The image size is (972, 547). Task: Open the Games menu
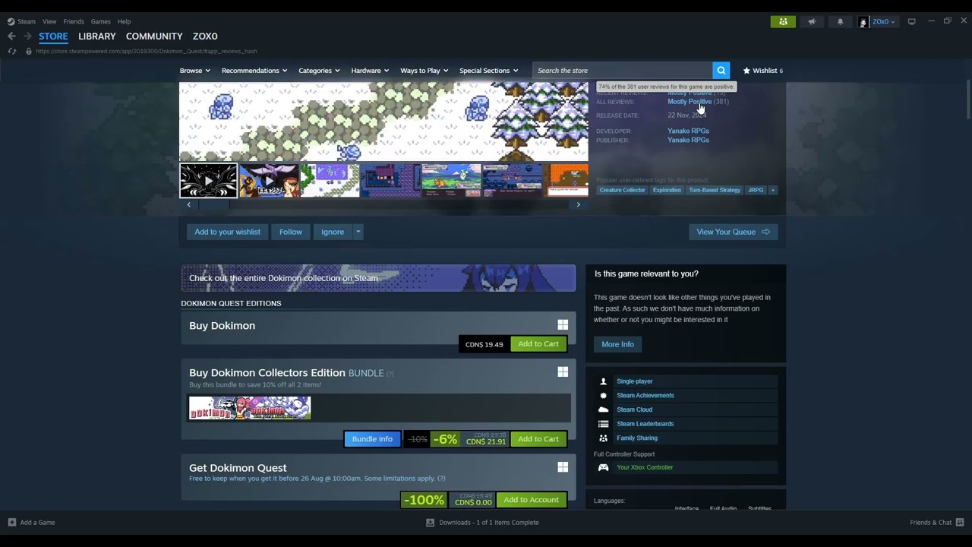100,21
